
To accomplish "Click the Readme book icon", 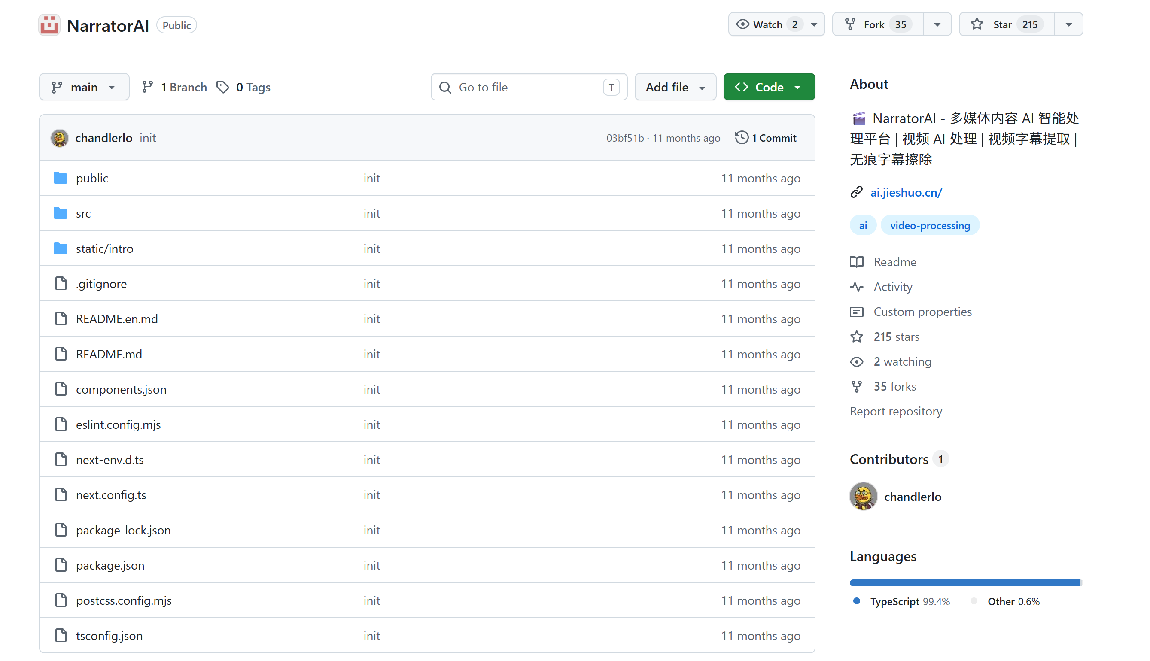I will [x=857, y=262].
